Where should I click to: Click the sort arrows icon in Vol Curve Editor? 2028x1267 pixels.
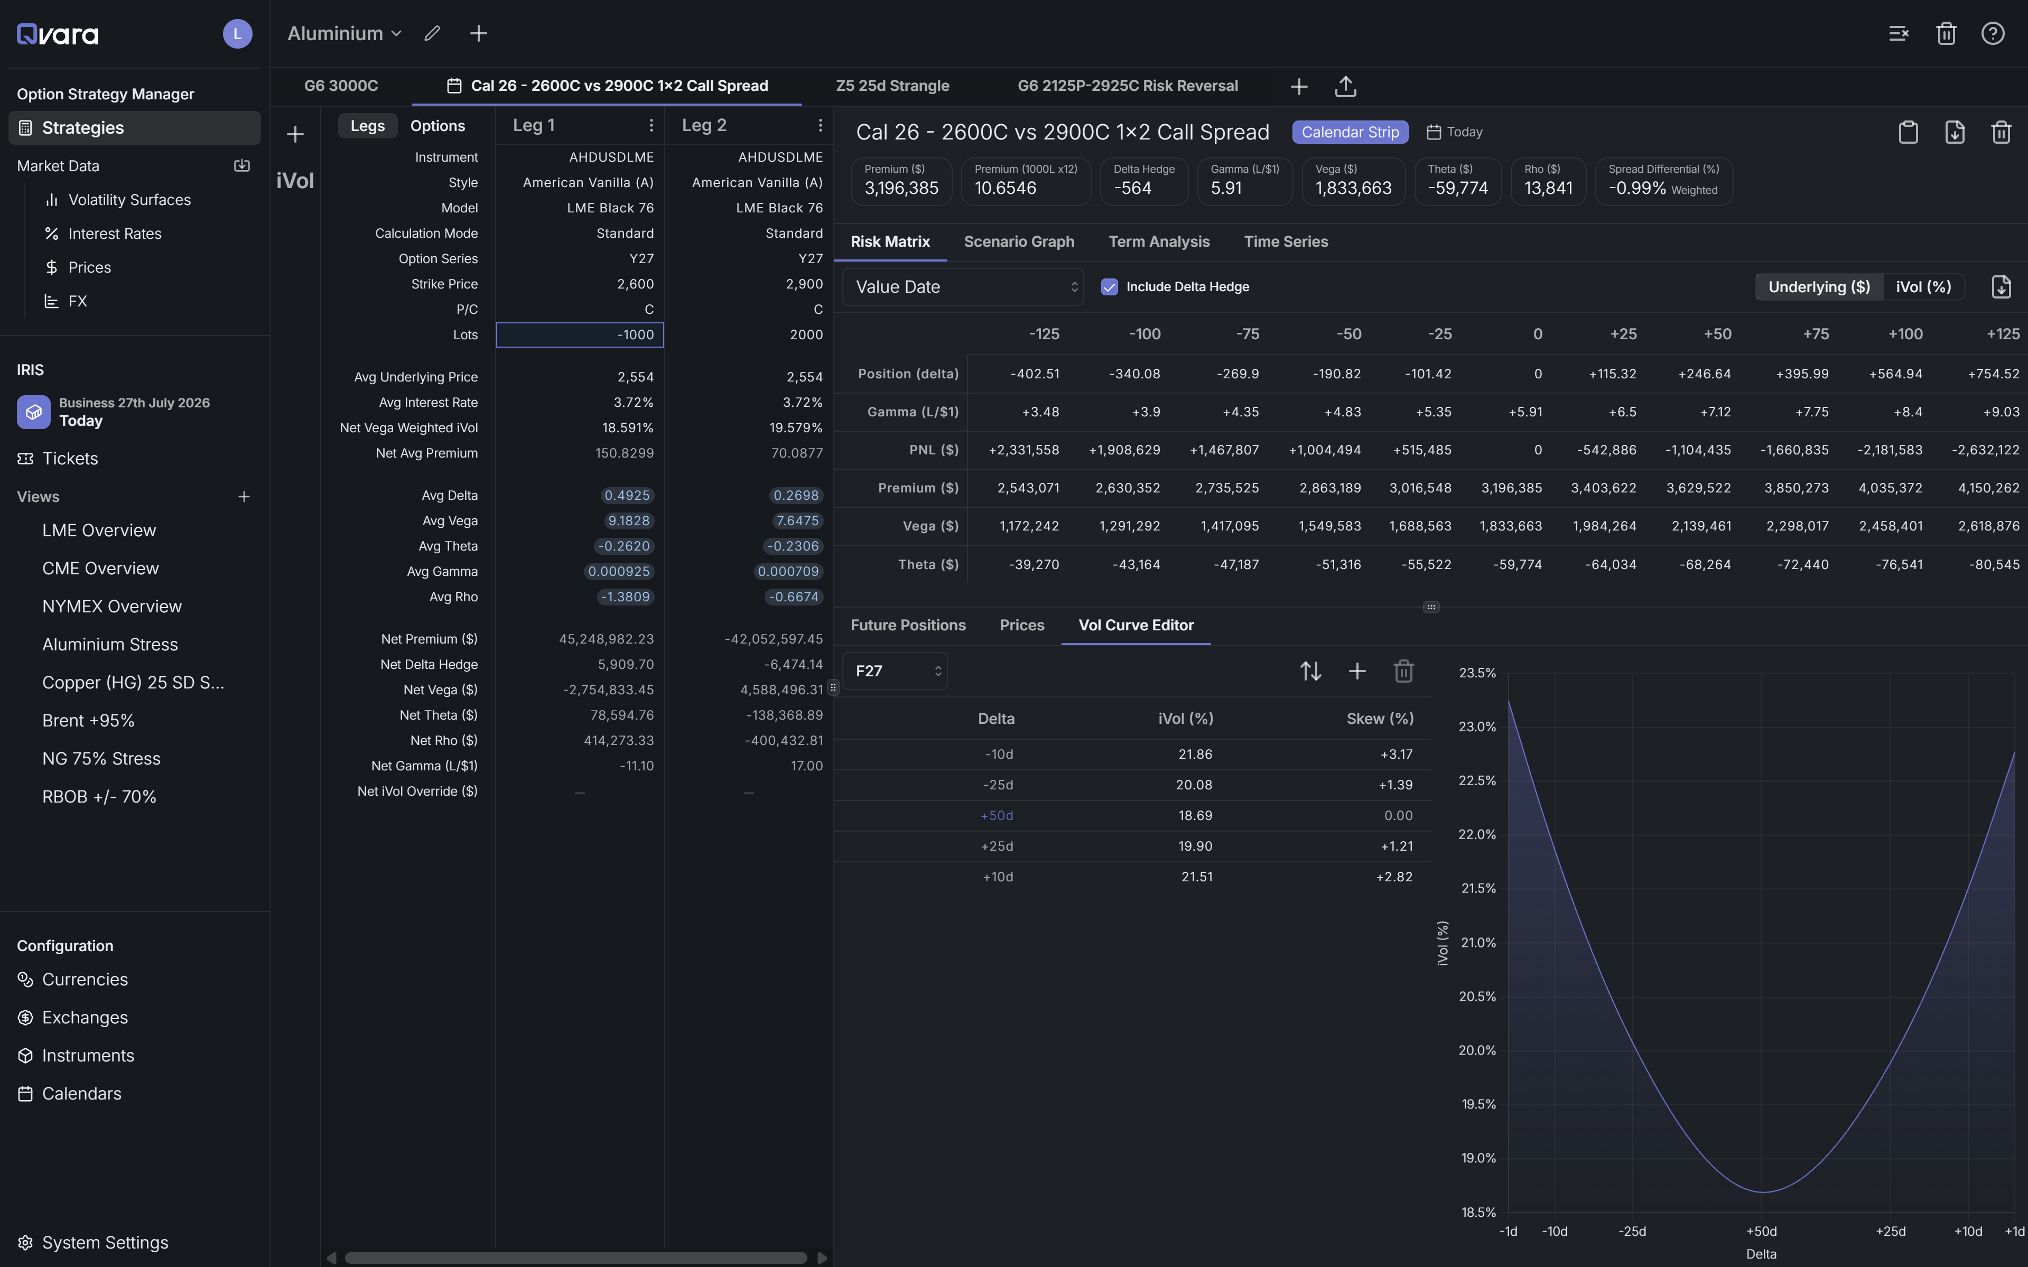click(x=1310, y=671)
